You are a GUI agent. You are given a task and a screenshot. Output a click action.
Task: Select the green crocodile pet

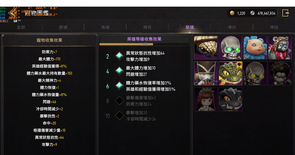231,73
